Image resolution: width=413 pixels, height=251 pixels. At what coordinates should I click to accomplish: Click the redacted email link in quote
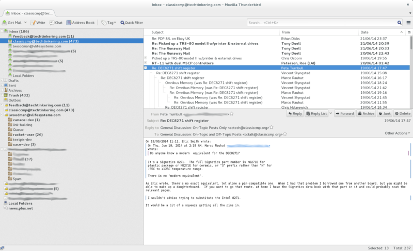(248, 146)
